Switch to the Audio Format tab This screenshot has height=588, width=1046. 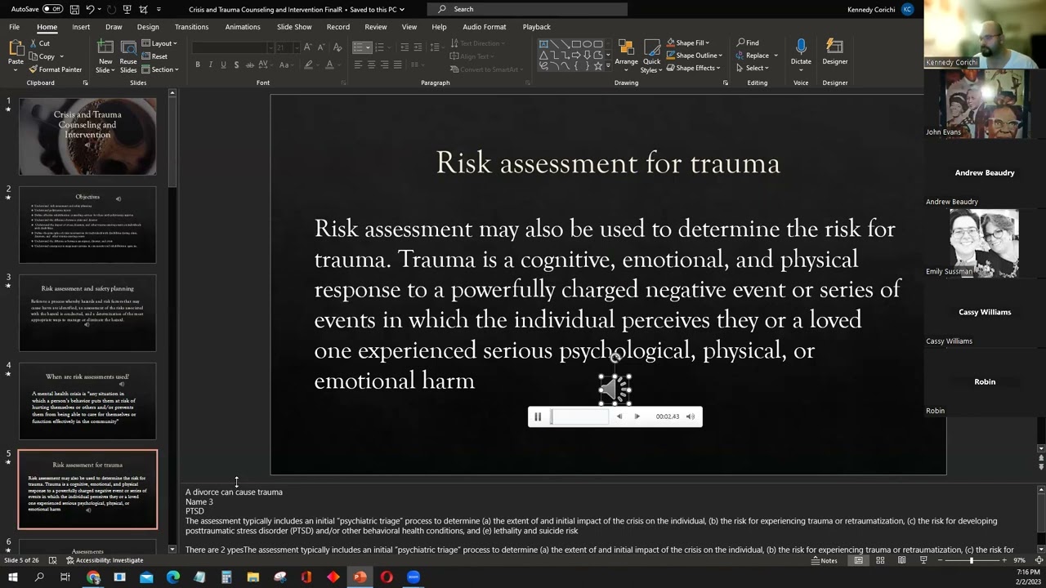pos(485,27)
